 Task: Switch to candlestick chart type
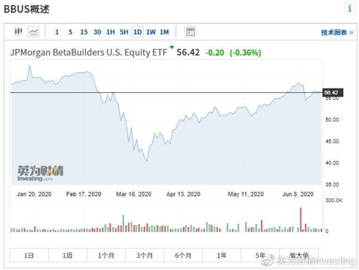pyautogui.click(x=18, y=31)
